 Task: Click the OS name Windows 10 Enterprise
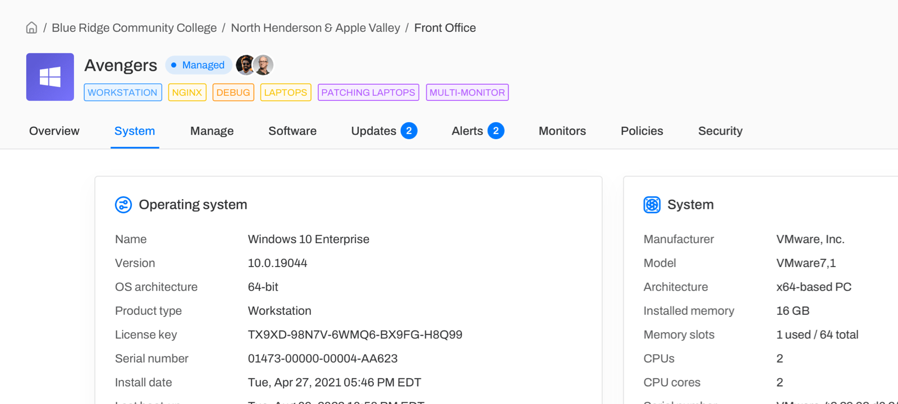[x=309, y=239]
